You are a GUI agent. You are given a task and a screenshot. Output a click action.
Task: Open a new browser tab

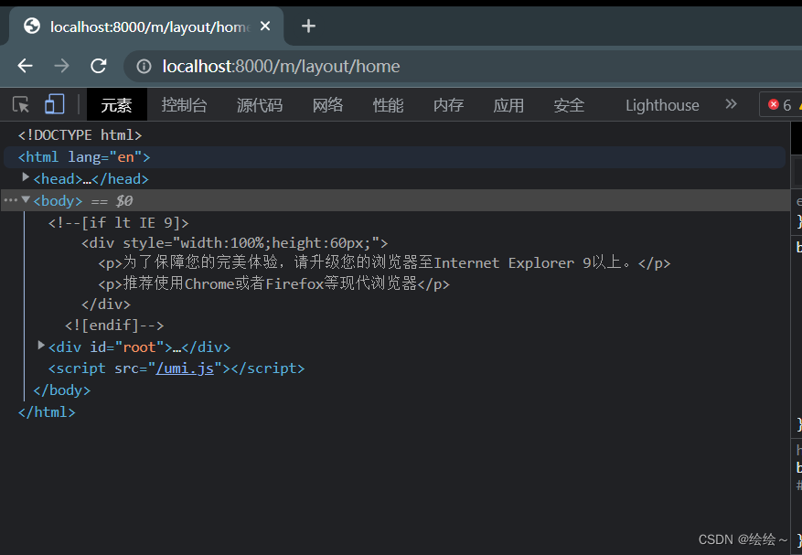click(308, 27)
